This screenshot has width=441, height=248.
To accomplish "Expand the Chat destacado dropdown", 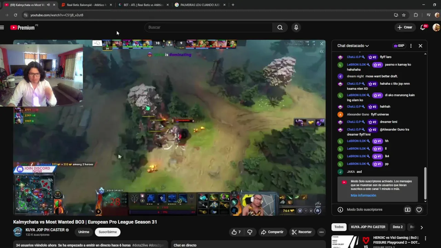I will (x=353, y=46).
